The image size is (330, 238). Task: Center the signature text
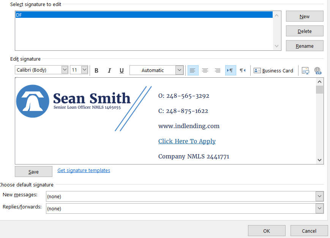pos(205,70)
